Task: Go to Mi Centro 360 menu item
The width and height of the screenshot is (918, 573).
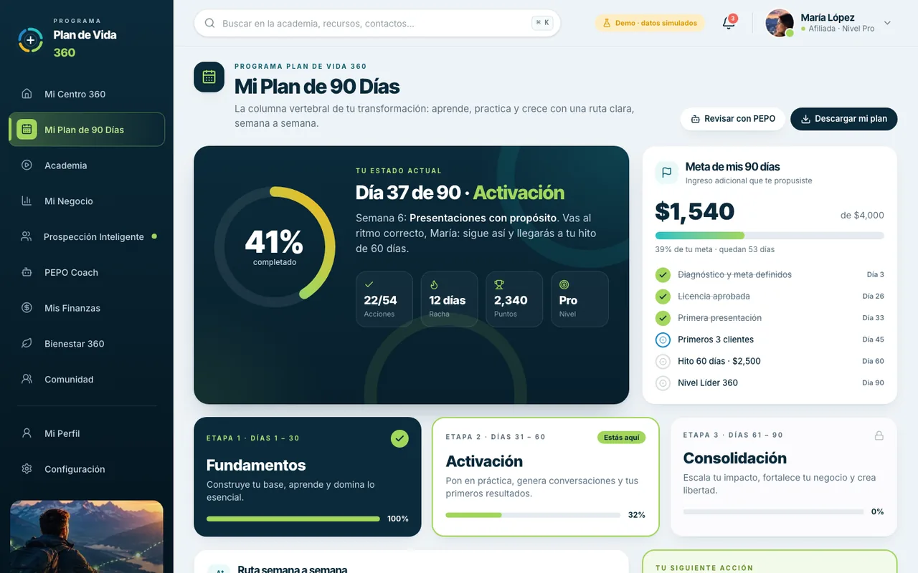Action: pos(87,94)
